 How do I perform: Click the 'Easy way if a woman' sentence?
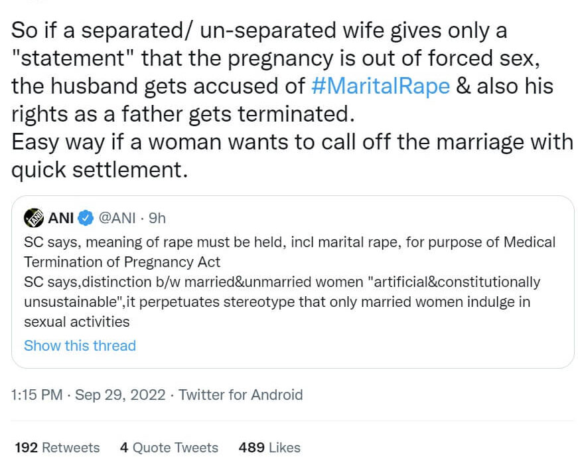292,142
